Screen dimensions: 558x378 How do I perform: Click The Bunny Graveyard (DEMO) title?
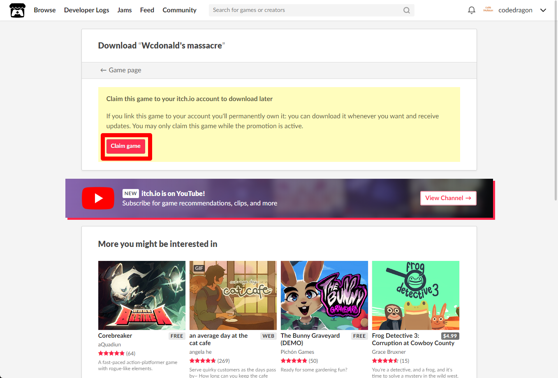[310, 339]
